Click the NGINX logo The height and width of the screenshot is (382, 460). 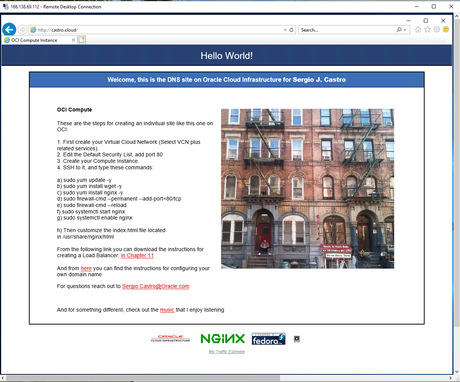click(223, 339)
